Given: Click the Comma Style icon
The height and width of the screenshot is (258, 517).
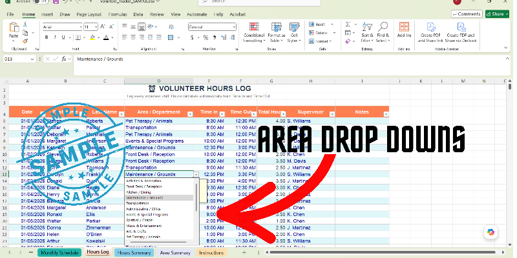Looking at the screenshot, I should point(215,37).
